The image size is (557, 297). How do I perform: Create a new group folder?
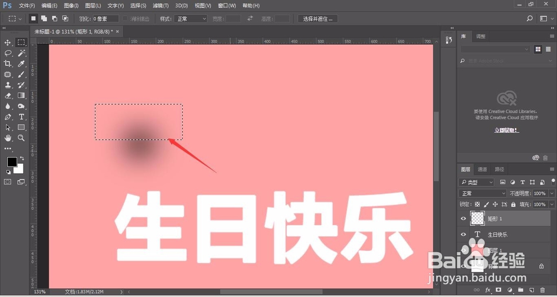click(520, 290)
